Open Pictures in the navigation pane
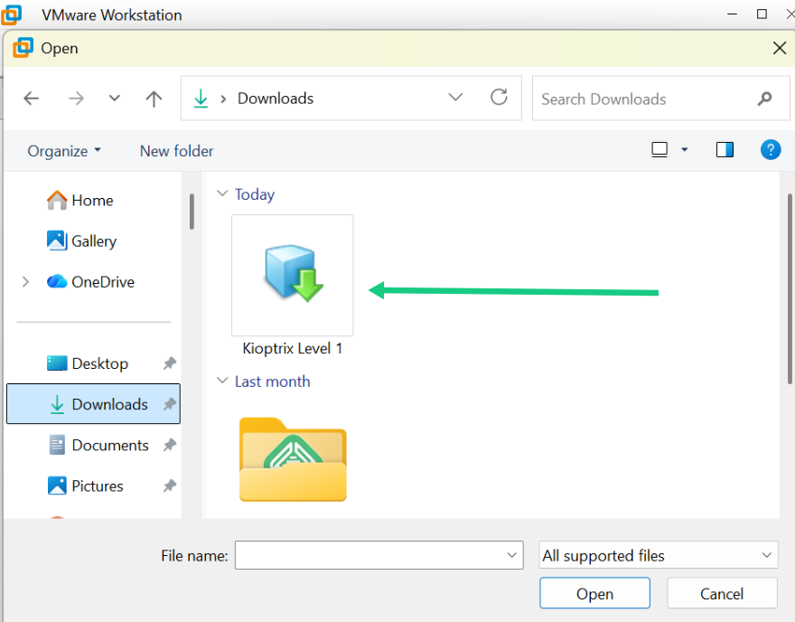Viewport: 795px width, 622px height. click(98, 486)
